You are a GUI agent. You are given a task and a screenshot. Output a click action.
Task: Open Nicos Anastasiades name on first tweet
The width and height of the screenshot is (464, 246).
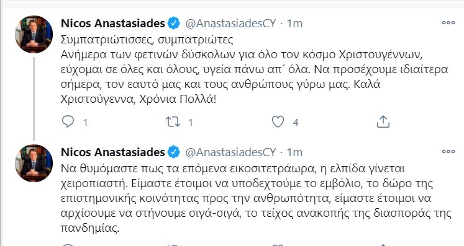[x=113, y=23]
